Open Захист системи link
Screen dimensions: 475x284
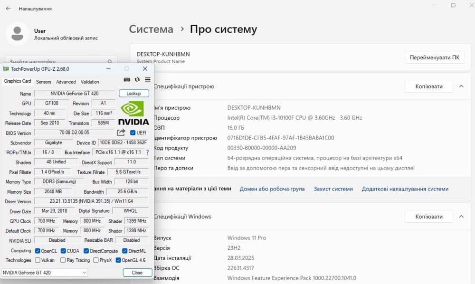(333, 189)
